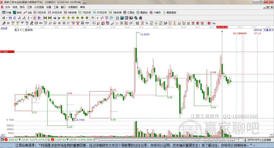Viewport: 274px width, 148px height.
Task: Click the 沪 Shanghai index badge
Action: tap(6, 140)
